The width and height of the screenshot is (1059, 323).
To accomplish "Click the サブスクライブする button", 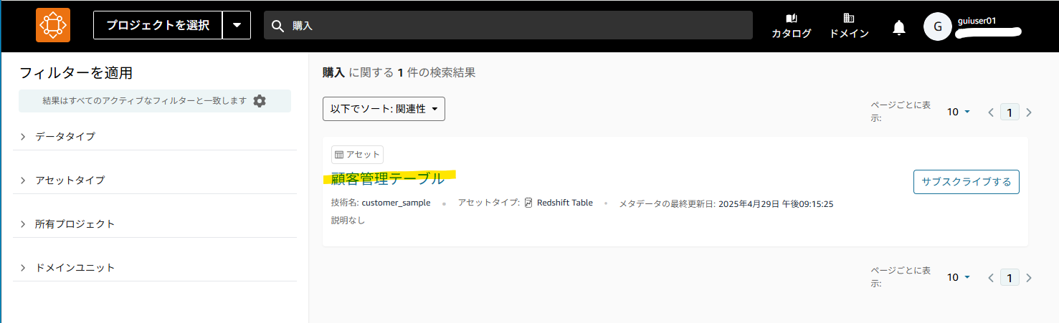I will coord(967,182).
